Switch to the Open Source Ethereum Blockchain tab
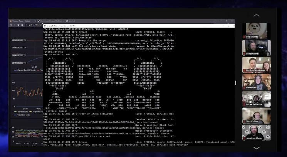This screenshot has width=287, height=157. point(51,21)
